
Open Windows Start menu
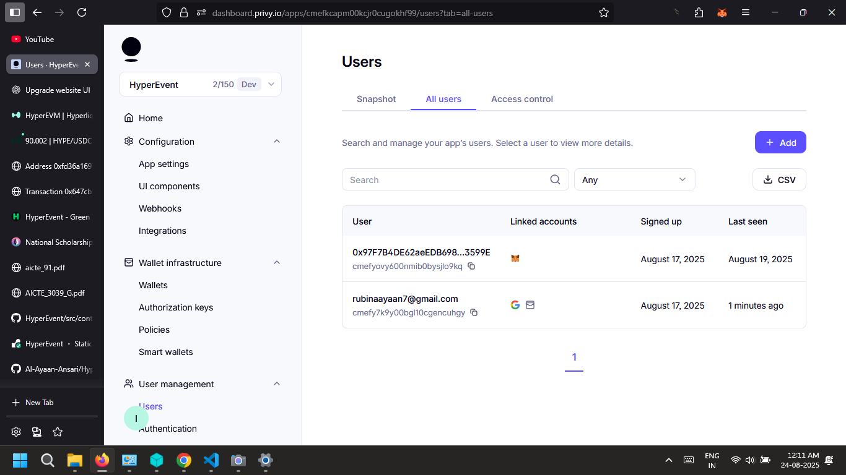[20, 460]
